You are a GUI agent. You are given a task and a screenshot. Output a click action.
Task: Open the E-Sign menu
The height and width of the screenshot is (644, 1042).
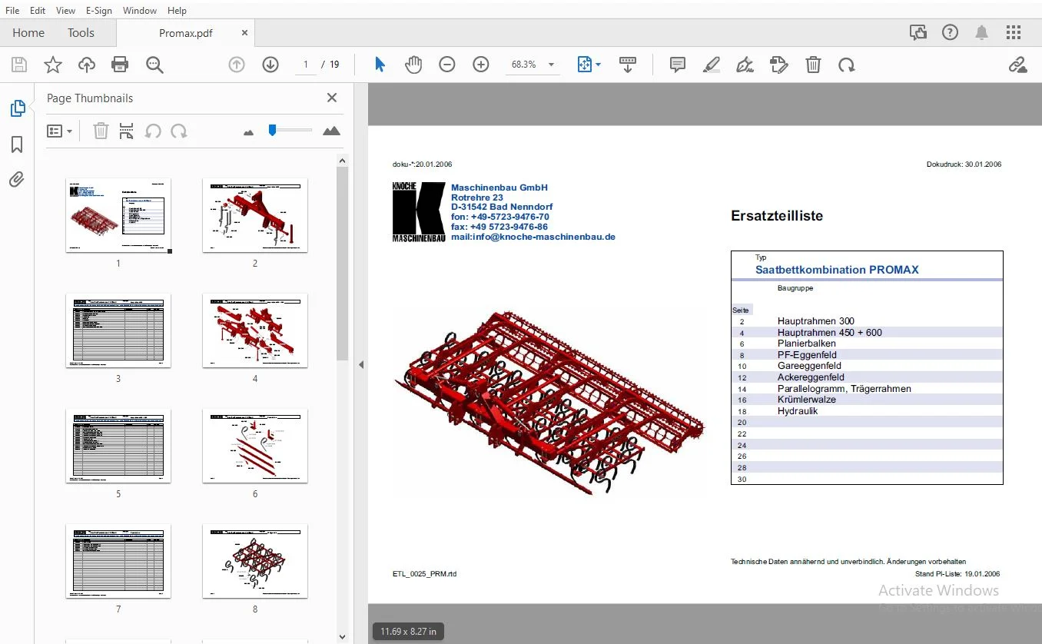pyautogui.click(x=98, y=10)
